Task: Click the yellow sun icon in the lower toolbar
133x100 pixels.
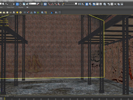Action: click(x=17, y=12)
